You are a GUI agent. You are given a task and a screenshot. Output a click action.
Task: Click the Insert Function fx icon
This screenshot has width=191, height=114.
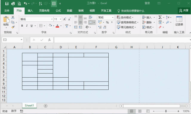[49, 40]
